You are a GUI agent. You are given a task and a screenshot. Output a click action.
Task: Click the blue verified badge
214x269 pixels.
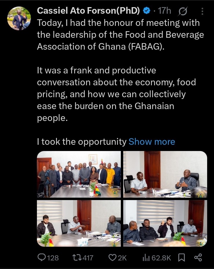146,11
